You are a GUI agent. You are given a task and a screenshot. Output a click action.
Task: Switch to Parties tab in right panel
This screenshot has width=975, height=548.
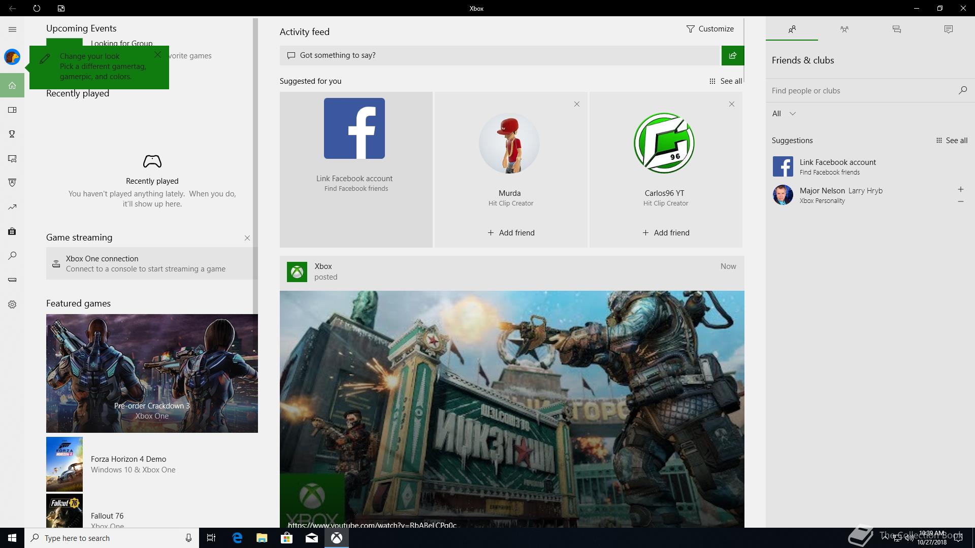pos(844,29)
